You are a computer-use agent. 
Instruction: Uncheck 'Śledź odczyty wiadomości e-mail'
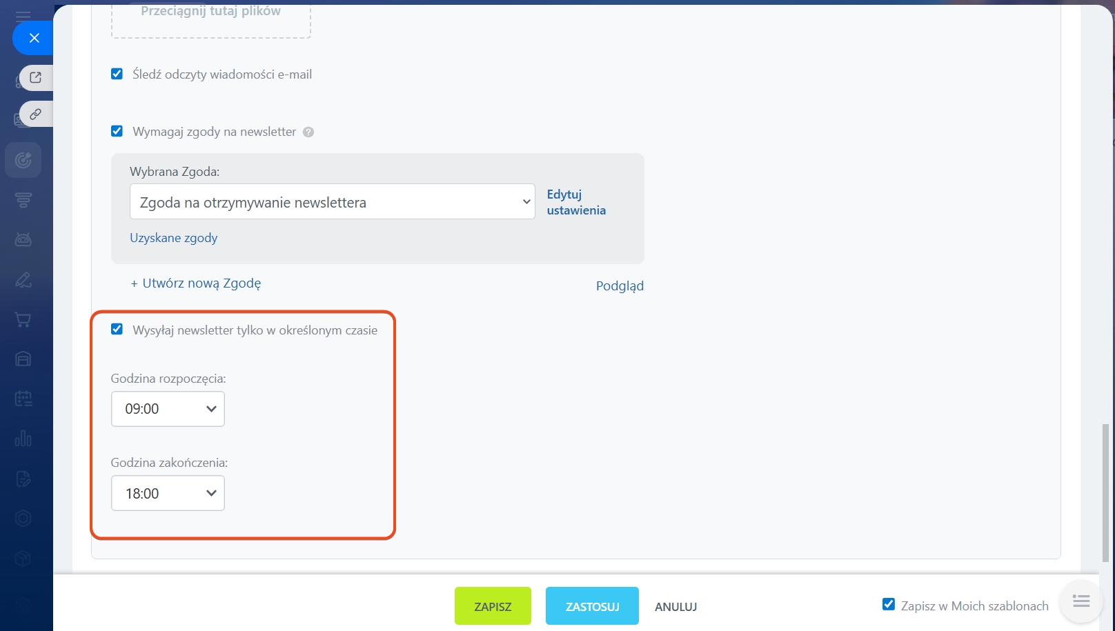pos(117,74)
